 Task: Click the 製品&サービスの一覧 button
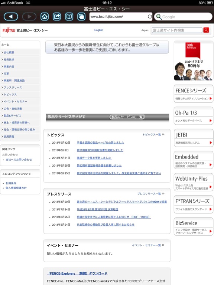(127, 117)
